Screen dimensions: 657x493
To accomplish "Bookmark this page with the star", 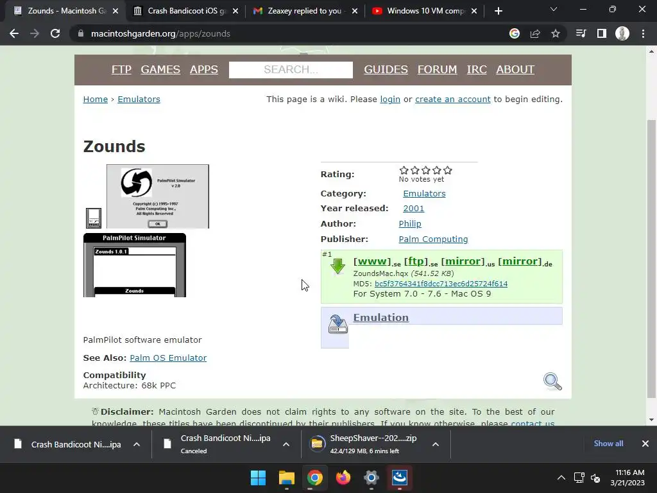I will click(x=556, y=33).
